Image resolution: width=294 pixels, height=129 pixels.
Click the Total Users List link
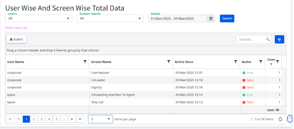tap(16, 28)
